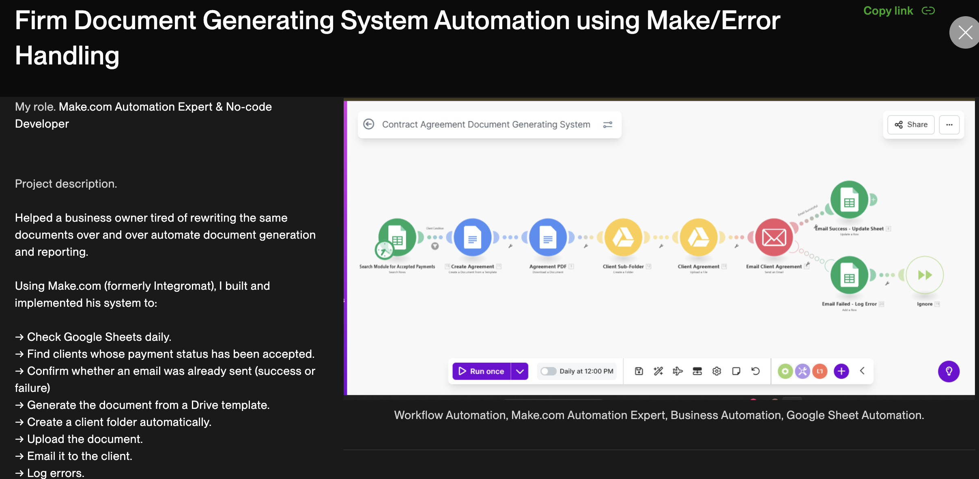
Task: Open the Email Client Agreement email module
Action: click(x=774, y=237)
